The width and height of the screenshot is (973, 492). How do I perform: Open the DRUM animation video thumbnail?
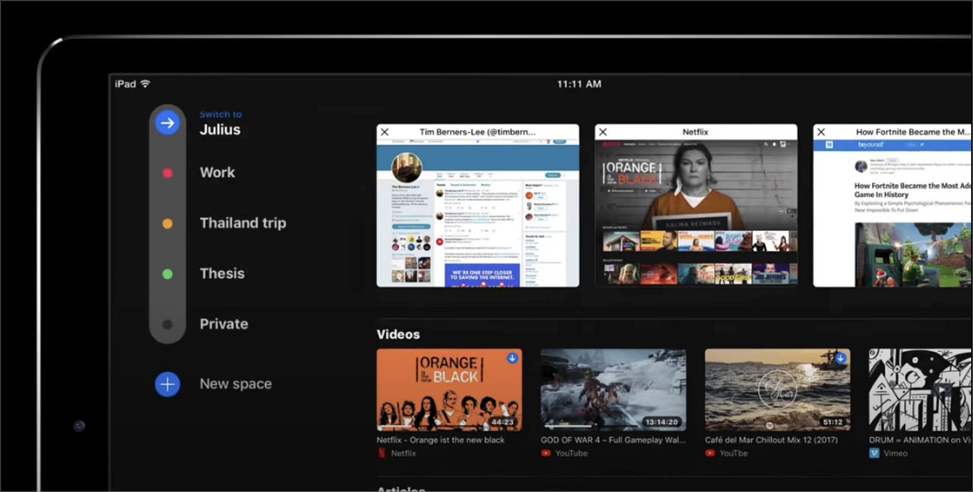pos(921,390)
